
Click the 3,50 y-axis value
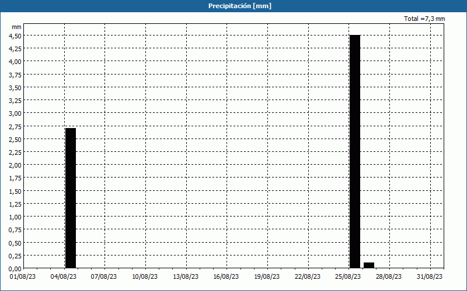click(15, 88)
